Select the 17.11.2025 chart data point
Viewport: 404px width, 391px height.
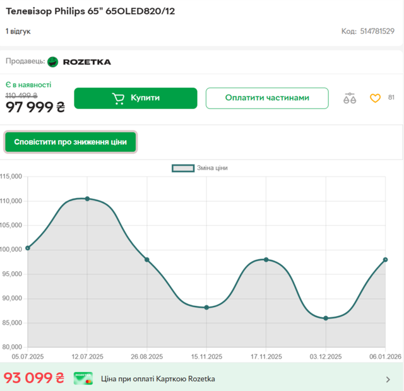coord(266,260)
